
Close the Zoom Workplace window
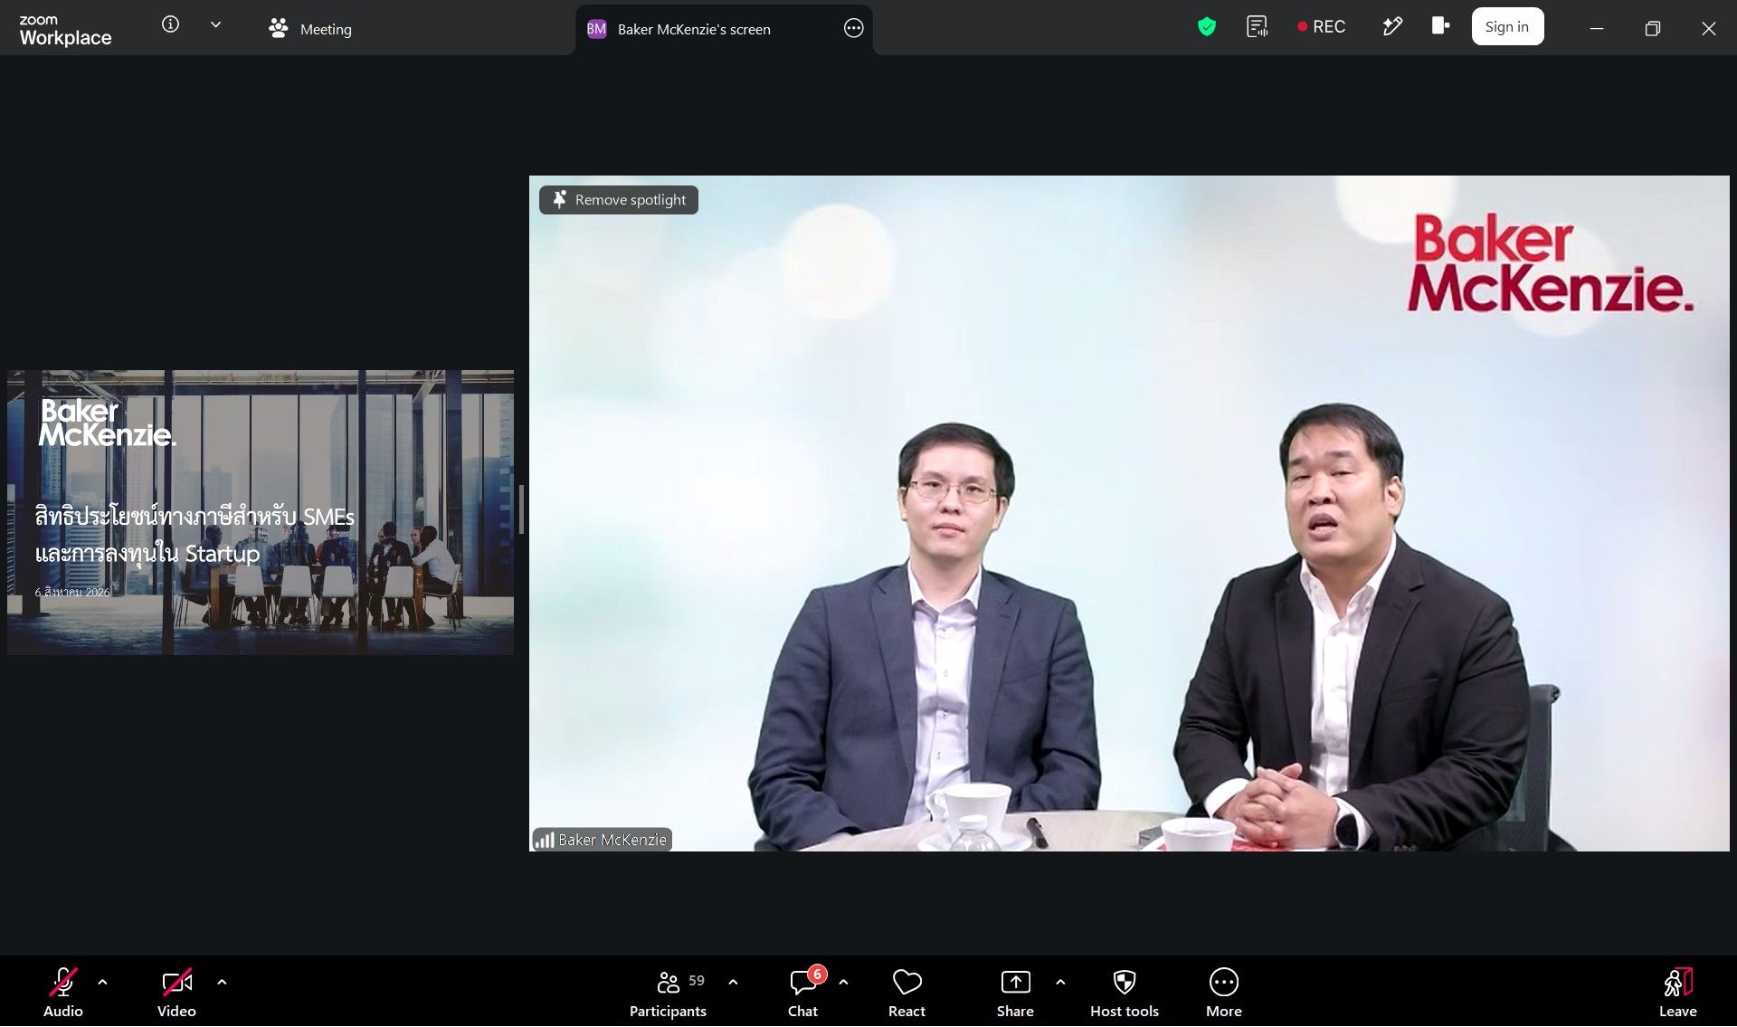(1708, 28)
